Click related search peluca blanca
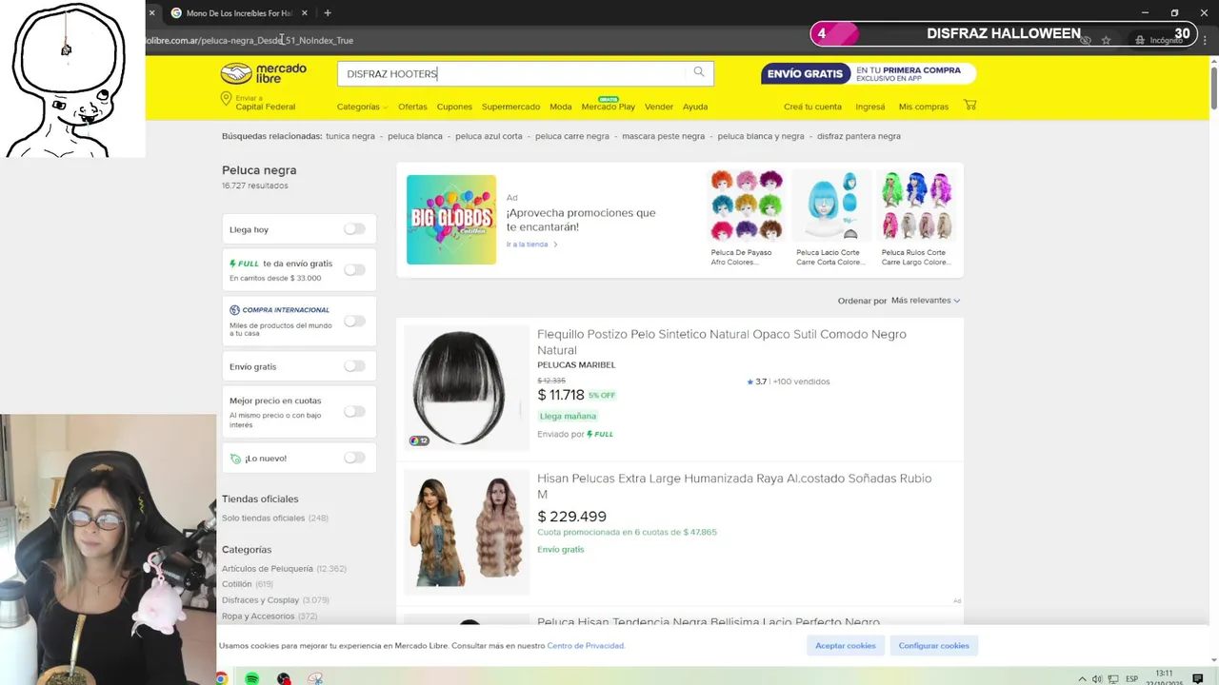The height and width of the screenshot is (685, 1219). (415, 136)
